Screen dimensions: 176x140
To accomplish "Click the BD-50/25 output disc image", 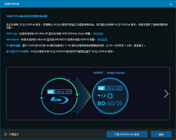I will [110, 96].
